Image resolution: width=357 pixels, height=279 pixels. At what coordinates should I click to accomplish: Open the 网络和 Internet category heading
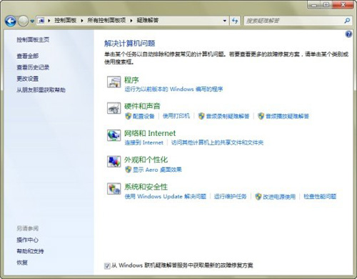150,133
